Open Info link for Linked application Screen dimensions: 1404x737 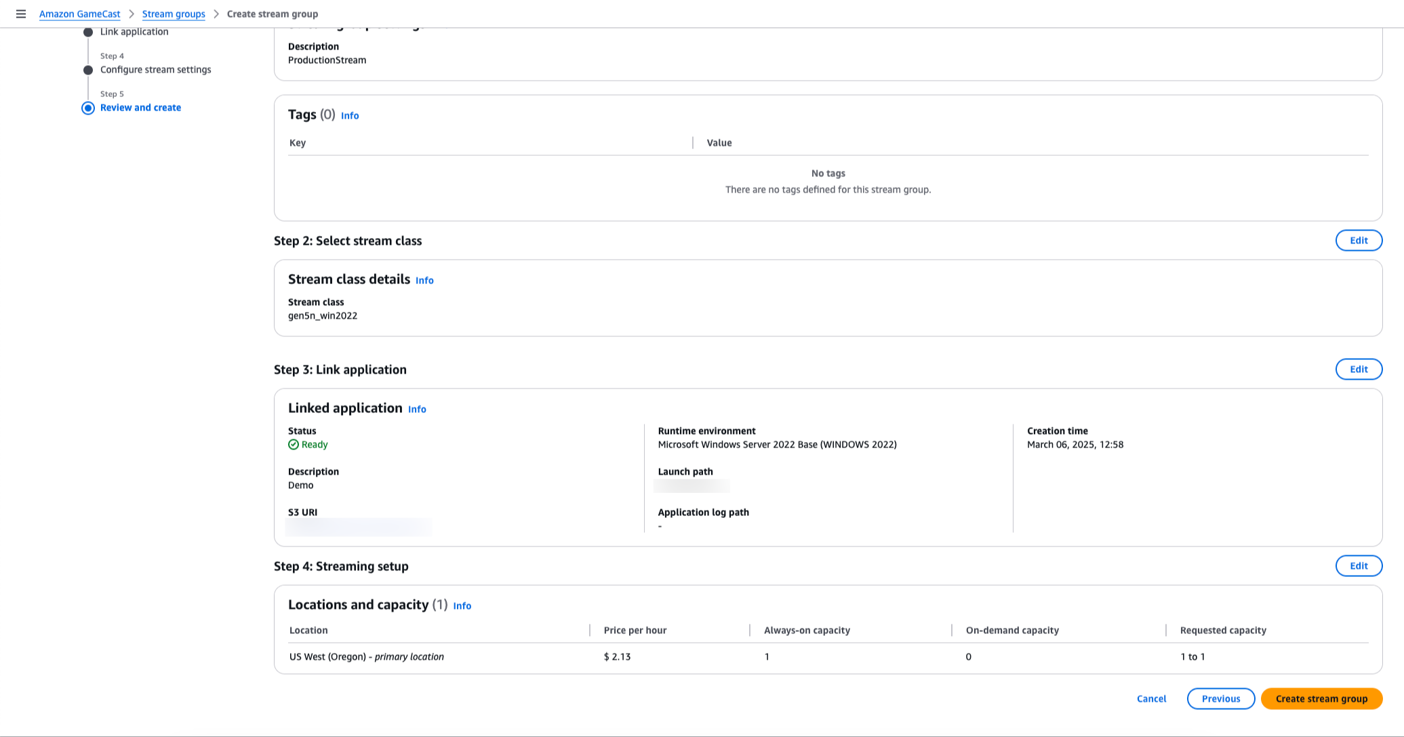coord(417,409)
